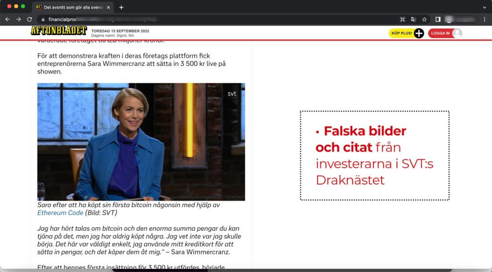Click the user avatar icon next to LOGGA IN
The height and width of the screenshot is (272, 492).
(457, 33)
